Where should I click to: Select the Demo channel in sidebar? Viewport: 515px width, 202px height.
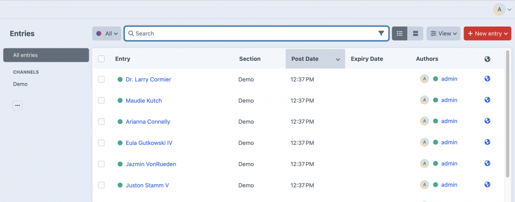20,84
